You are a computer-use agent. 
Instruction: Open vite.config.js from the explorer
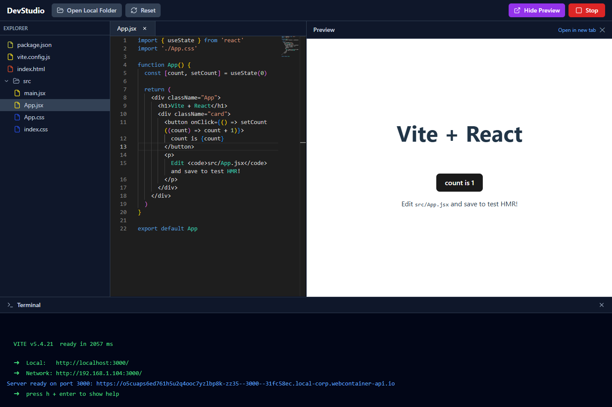[x=34, y=57]
